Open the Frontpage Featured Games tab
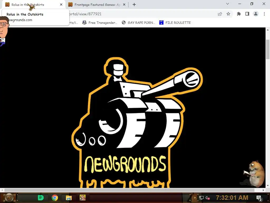270x203 pixels. [x=97, y=5]
